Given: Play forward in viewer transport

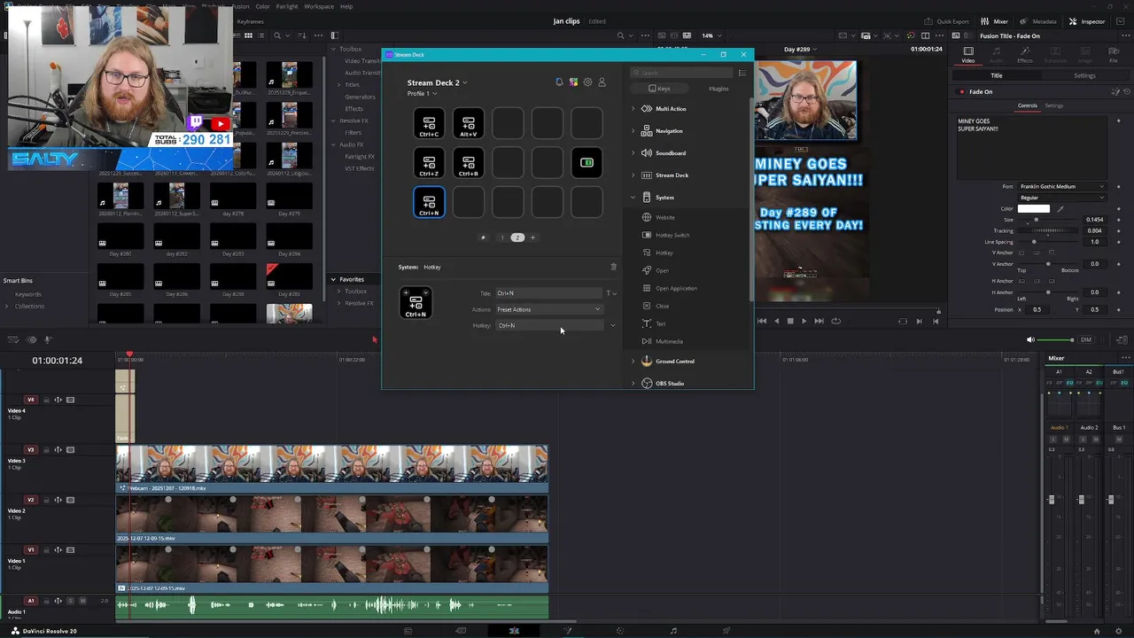Looking at the screenshot, I should click(804, 321).
